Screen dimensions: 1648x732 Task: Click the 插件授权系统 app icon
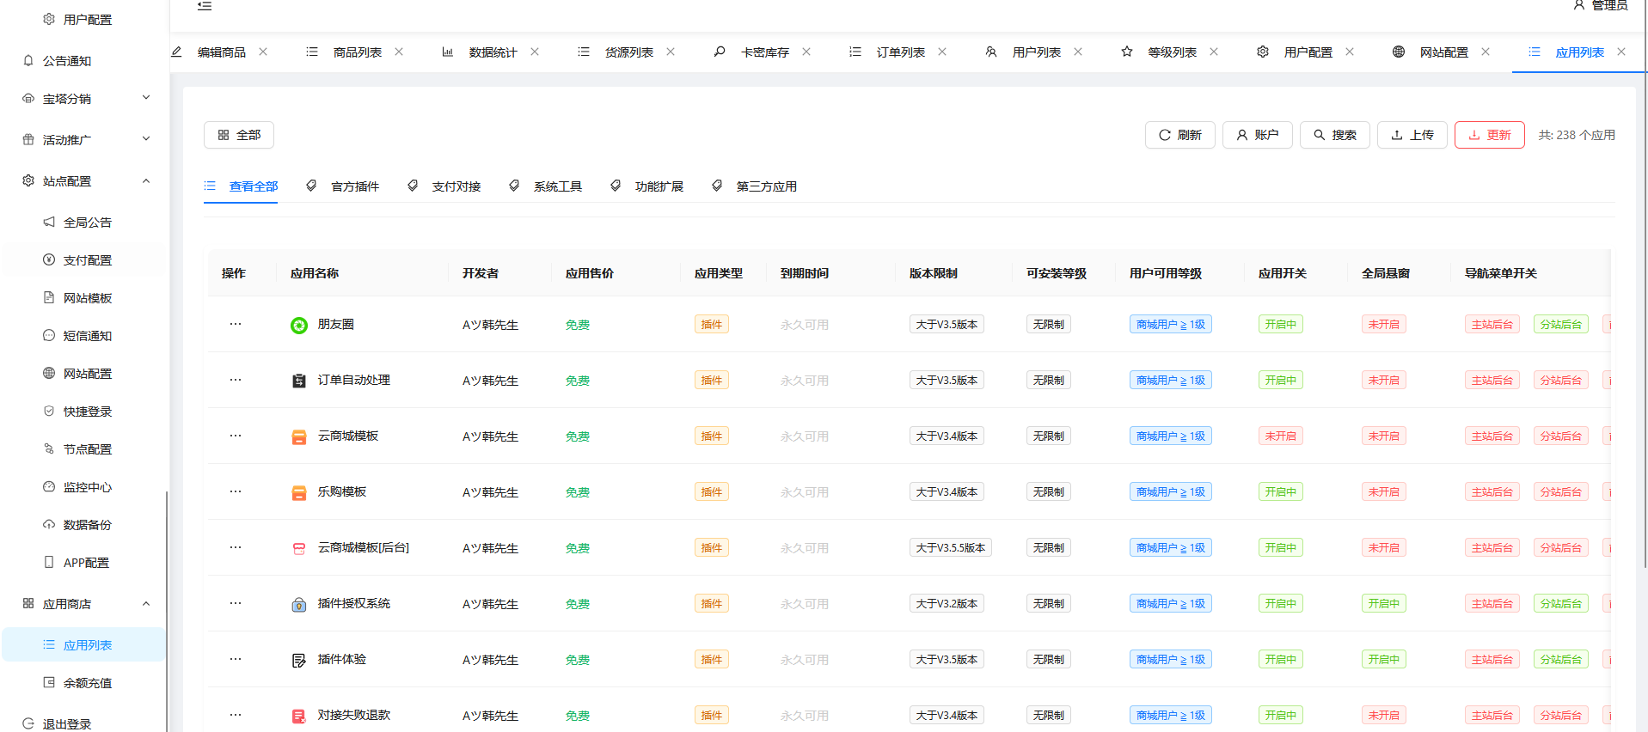pos(298,604)
